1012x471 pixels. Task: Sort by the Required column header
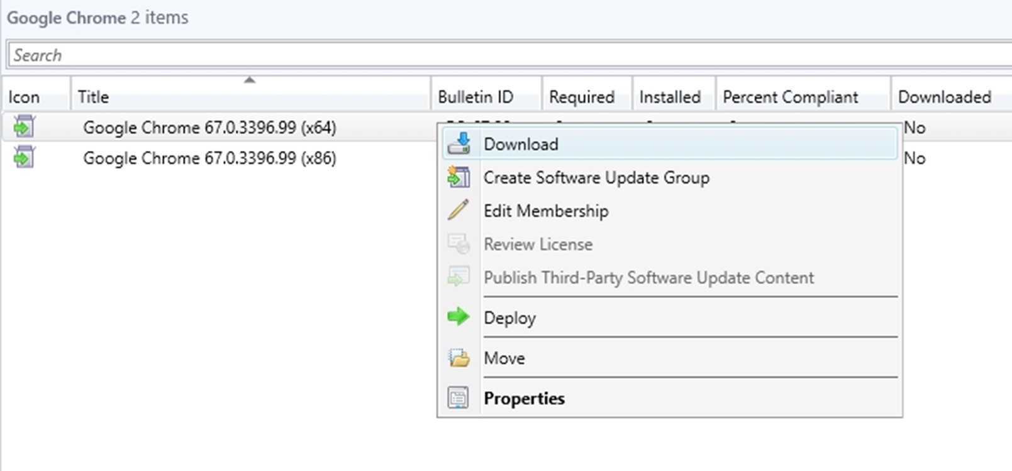[x=587, y=97]
